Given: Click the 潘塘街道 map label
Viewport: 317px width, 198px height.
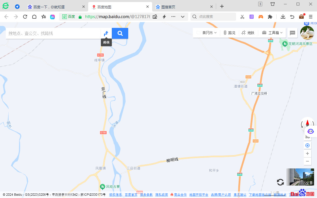Looking at the screenshot, I should (x=241, y=86).
